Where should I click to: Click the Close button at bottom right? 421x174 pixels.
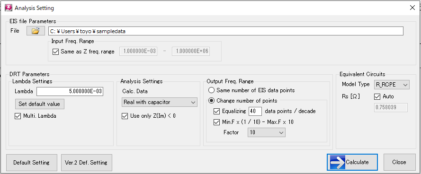(399, 162)
